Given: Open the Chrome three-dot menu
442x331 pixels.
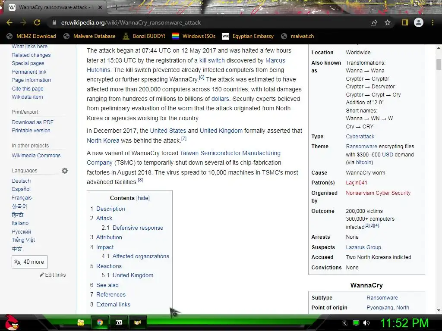Looking at the screenshot, I should click(433, 22).
